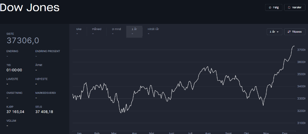Click the Tilpass settings icon

click(x=289, y=32)
